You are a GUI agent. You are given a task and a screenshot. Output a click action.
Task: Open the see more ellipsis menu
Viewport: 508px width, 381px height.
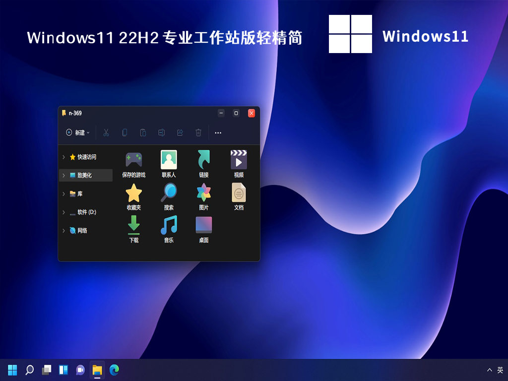click(x=218, y=132)
